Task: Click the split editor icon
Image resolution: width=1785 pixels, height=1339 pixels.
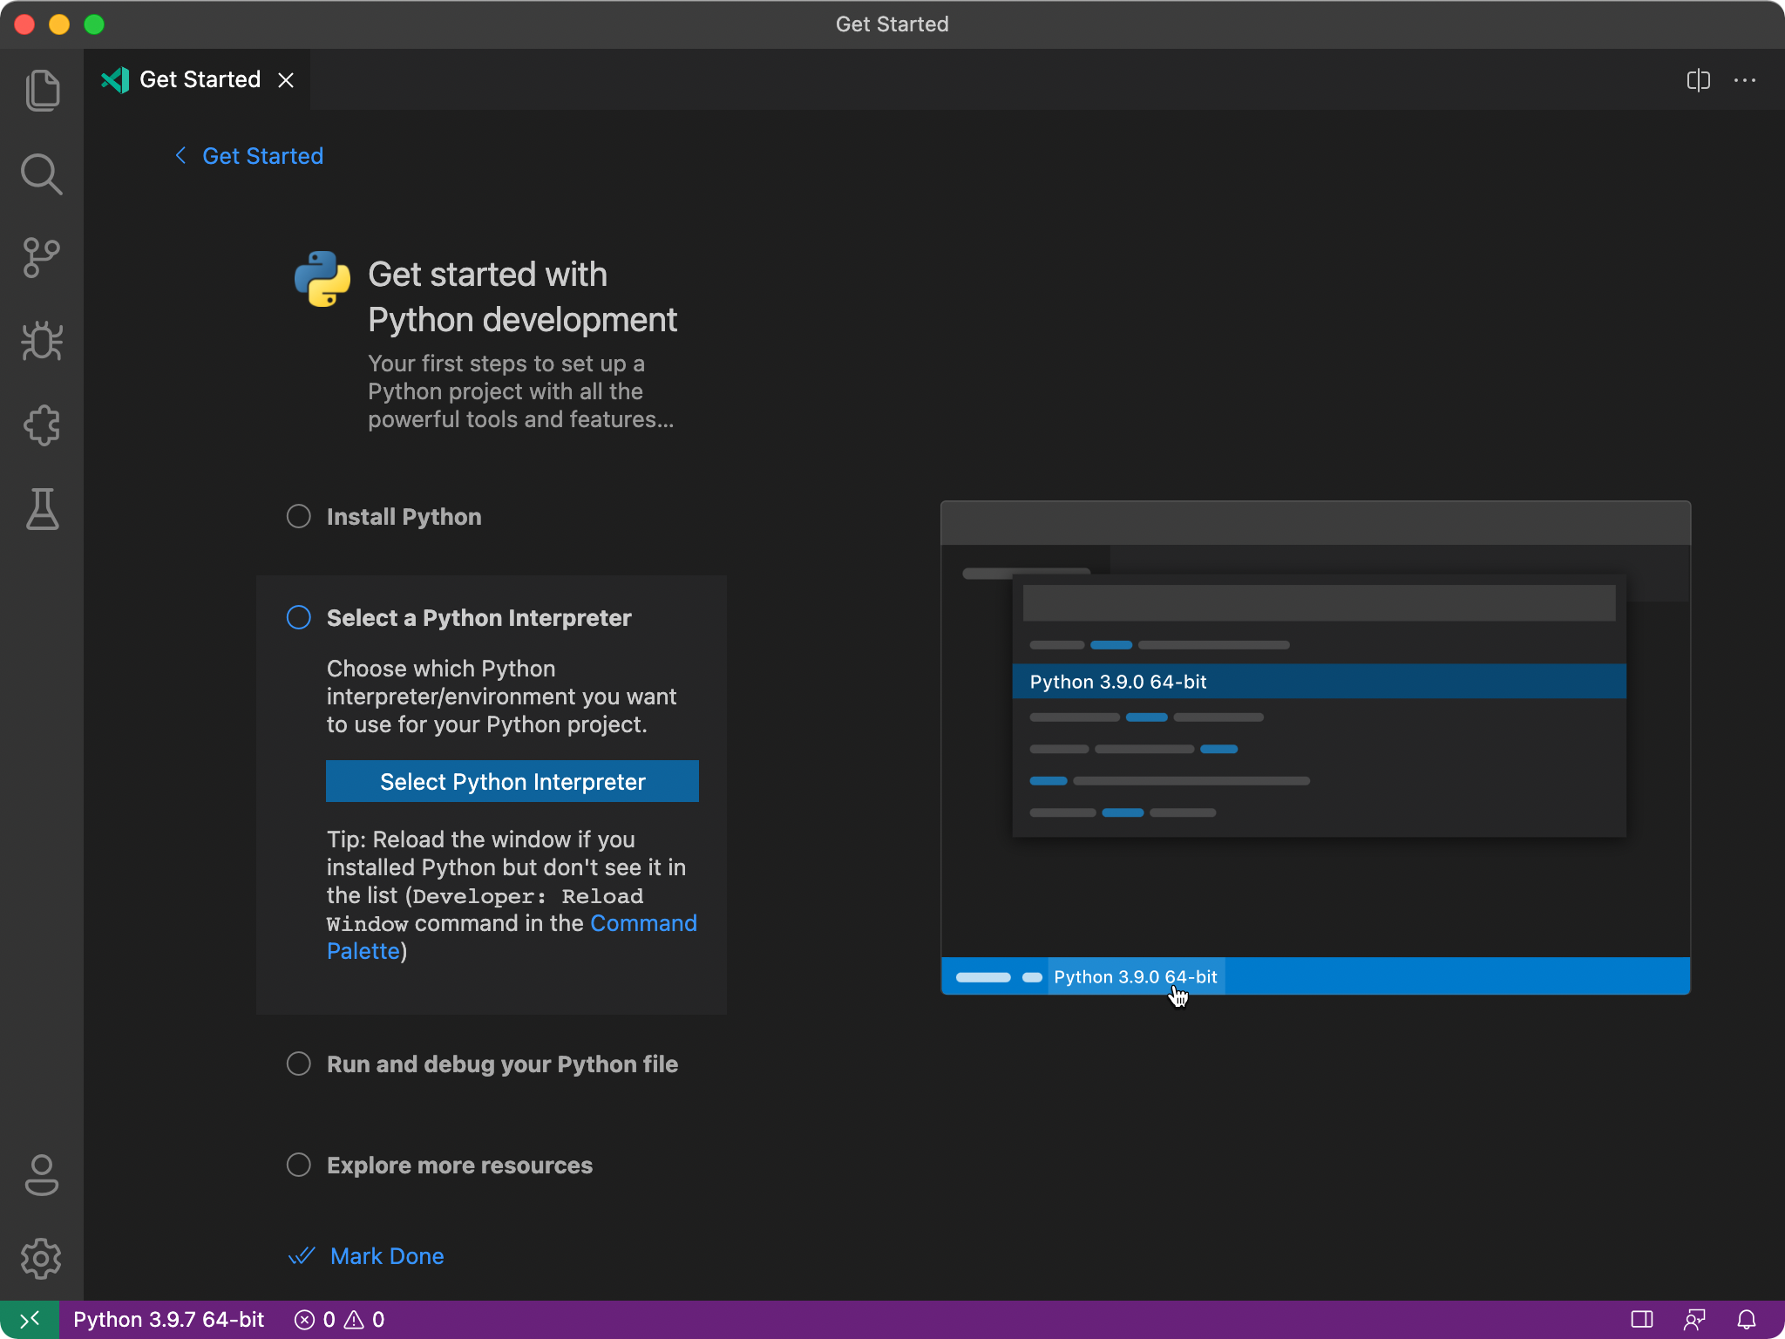Action: pos(1698,80)
